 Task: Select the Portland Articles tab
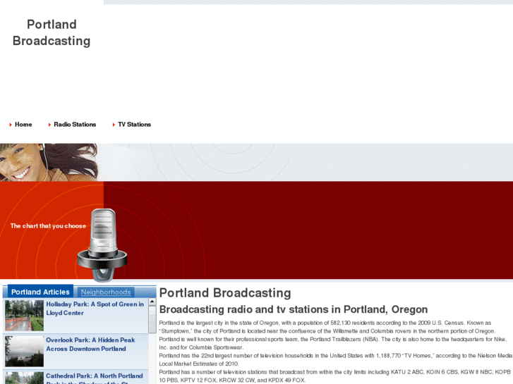point(40,292)
